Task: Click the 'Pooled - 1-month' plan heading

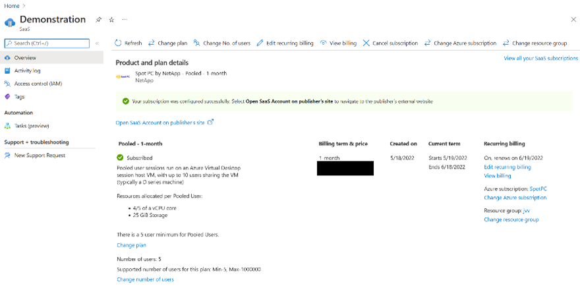Action: [140, 144]
